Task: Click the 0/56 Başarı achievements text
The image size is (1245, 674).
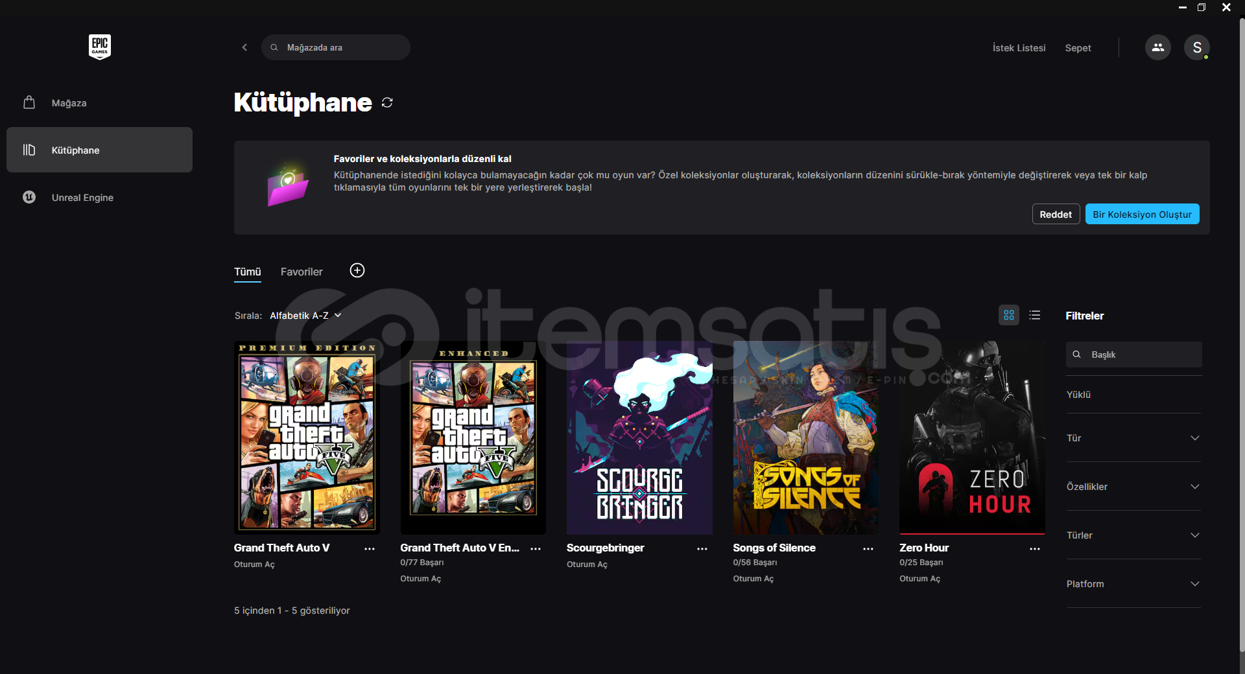Action: pos(755,563)
